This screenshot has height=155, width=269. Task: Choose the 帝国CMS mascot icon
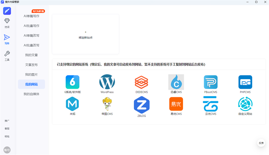(x=107, y=104)
